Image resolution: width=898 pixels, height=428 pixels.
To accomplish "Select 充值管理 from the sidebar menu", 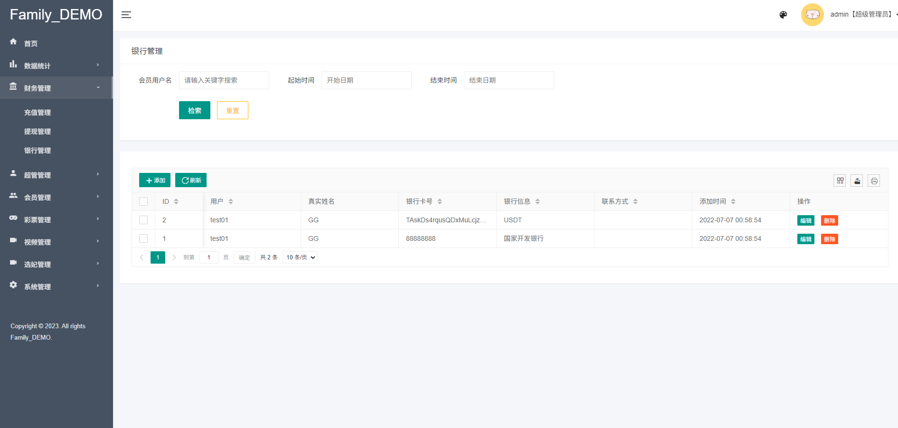I will pos(38,112).
